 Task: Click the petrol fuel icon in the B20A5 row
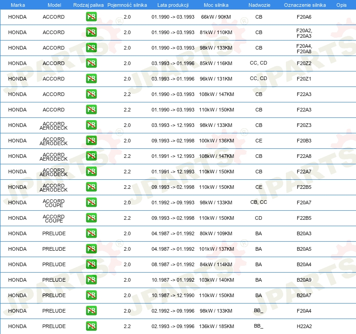point(91,249)
